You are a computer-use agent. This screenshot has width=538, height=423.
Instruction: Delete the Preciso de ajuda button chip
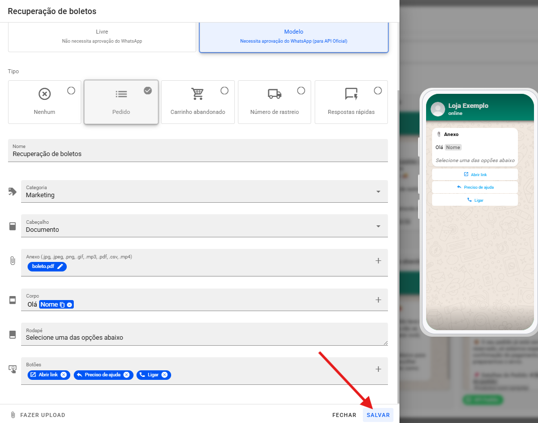pyautogui.click(x=126, y=375)
